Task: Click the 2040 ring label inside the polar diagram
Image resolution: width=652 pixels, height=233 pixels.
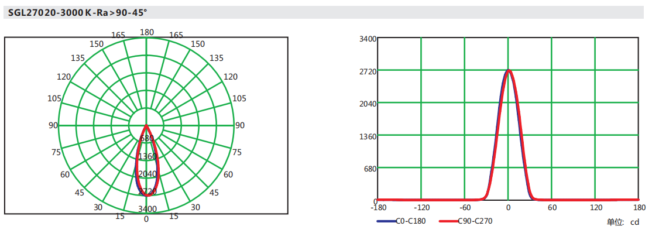Action: (147, 174)
